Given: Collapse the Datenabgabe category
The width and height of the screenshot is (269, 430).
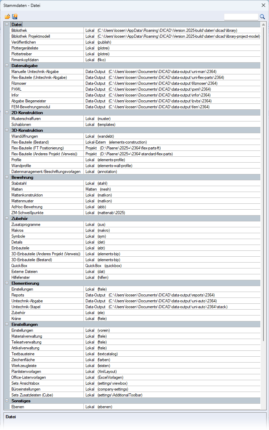Looking at the screenshot, I should (7, 65).
